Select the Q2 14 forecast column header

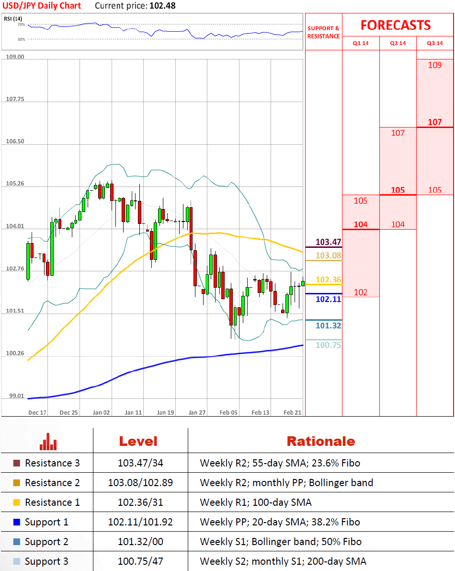pos(398,43)
